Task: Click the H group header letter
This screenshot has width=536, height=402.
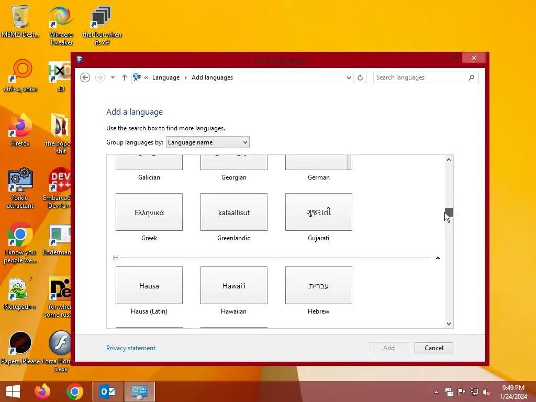Action: (x=115, y=258)
